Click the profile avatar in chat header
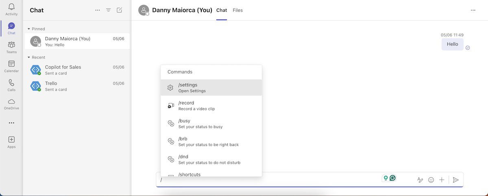Viewport: 488px width, 196px height. 144,10
